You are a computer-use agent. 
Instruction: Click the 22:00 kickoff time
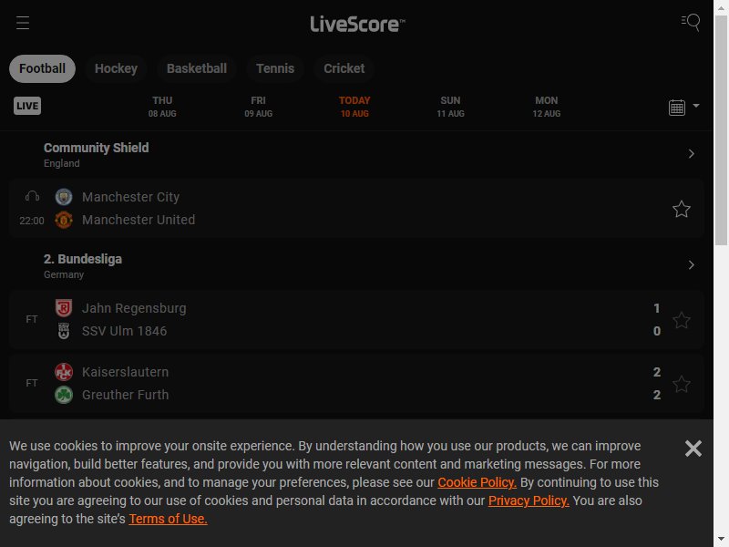32,221
